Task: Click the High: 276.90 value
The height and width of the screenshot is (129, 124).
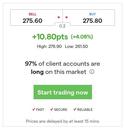Action: tap(49, 46)
